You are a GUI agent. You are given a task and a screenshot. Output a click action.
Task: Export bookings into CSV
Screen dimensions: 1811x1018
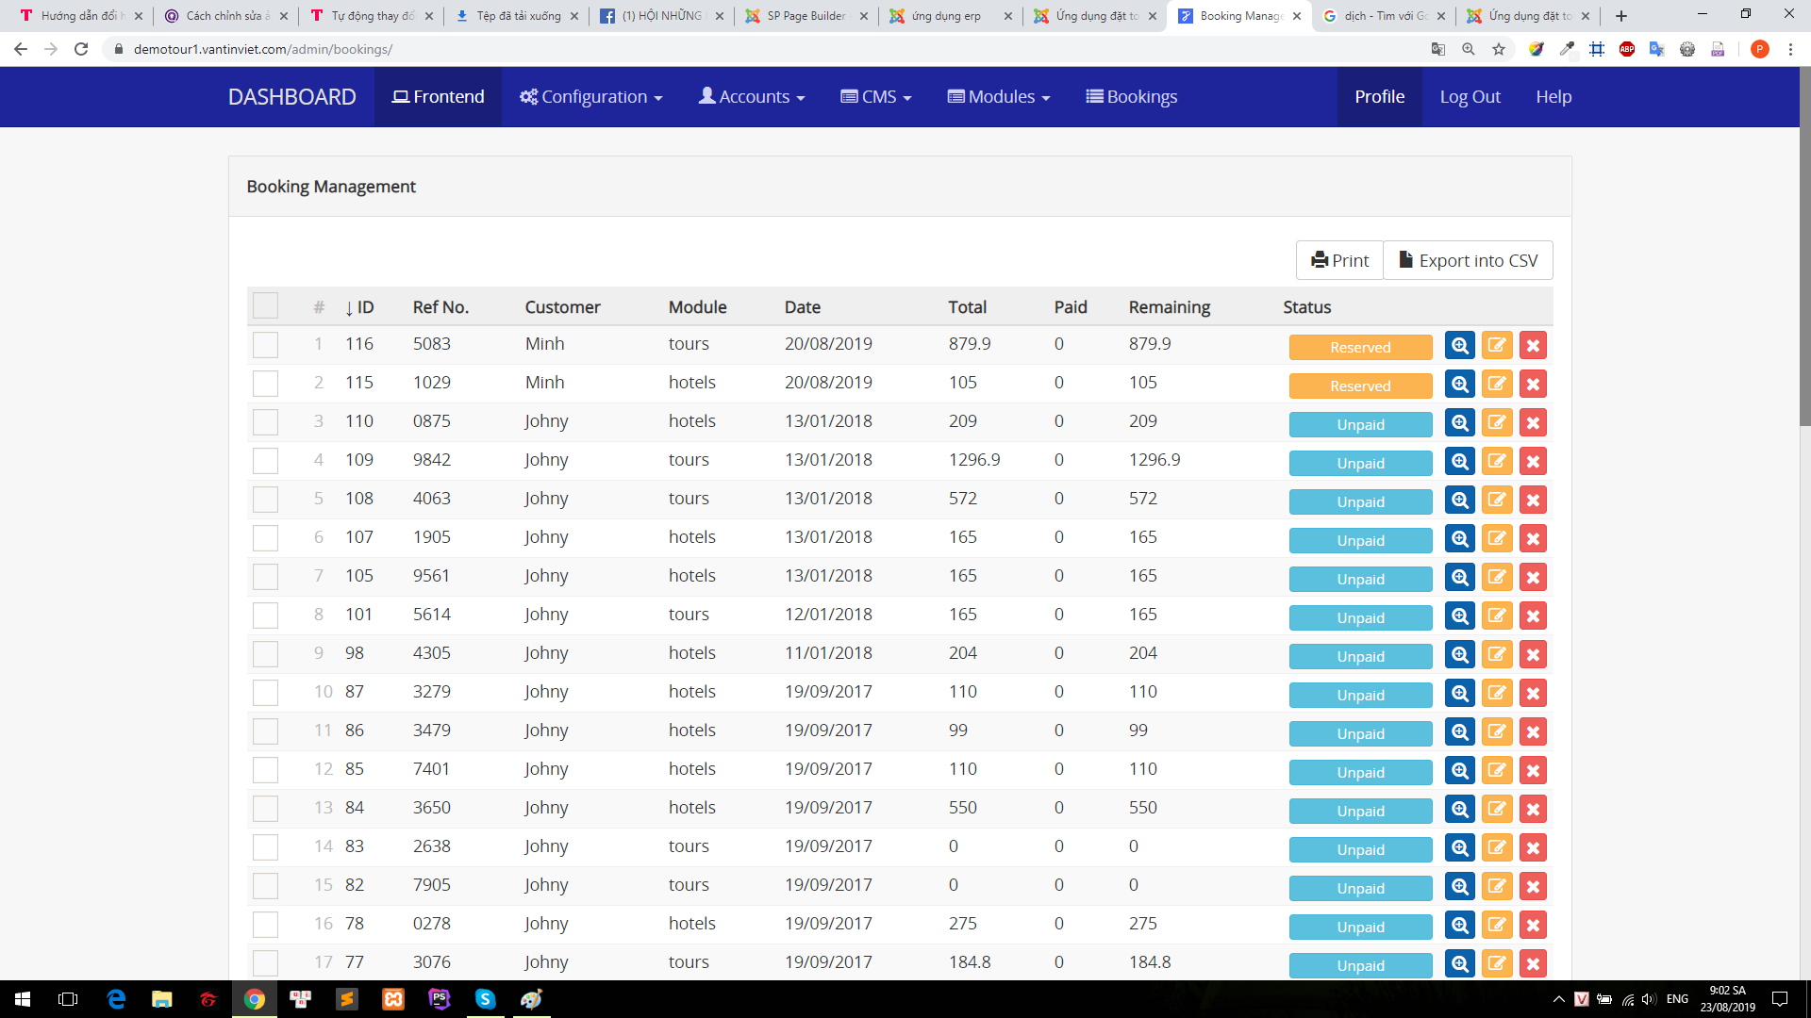click(x=1468, y=260)
